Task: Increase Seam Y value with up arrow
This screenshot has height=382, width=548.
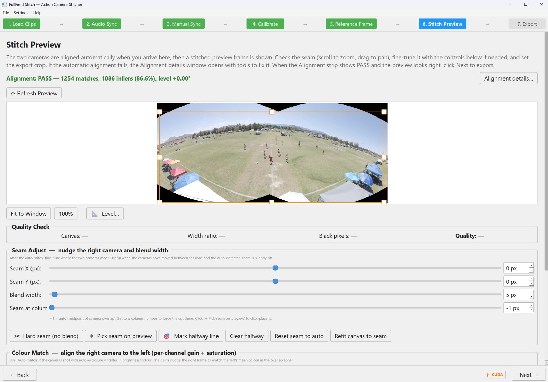Action: (531, 279)
